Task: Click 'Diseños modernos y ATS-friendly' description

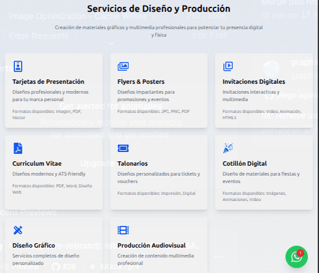Action: coord(49,174)
